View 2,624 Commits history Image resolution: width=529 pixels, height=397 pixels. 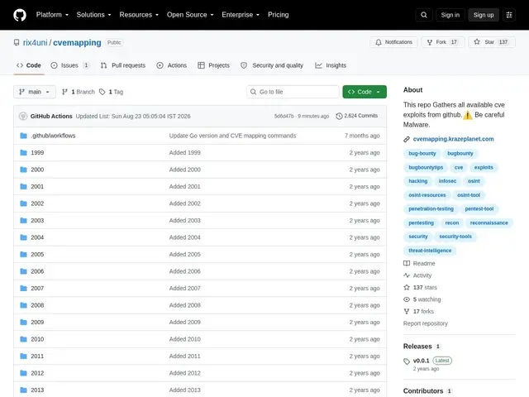click(357, 116)
